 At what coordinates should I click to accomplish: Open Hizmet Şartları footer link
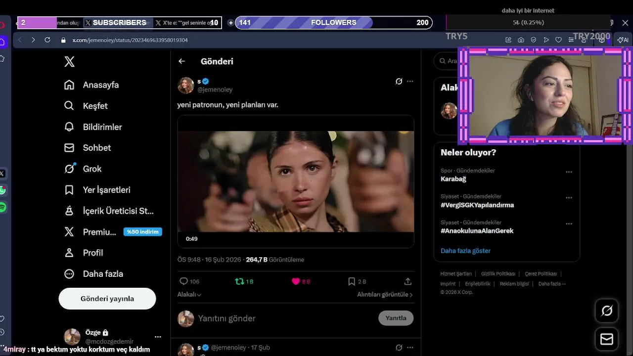[456, 274]
